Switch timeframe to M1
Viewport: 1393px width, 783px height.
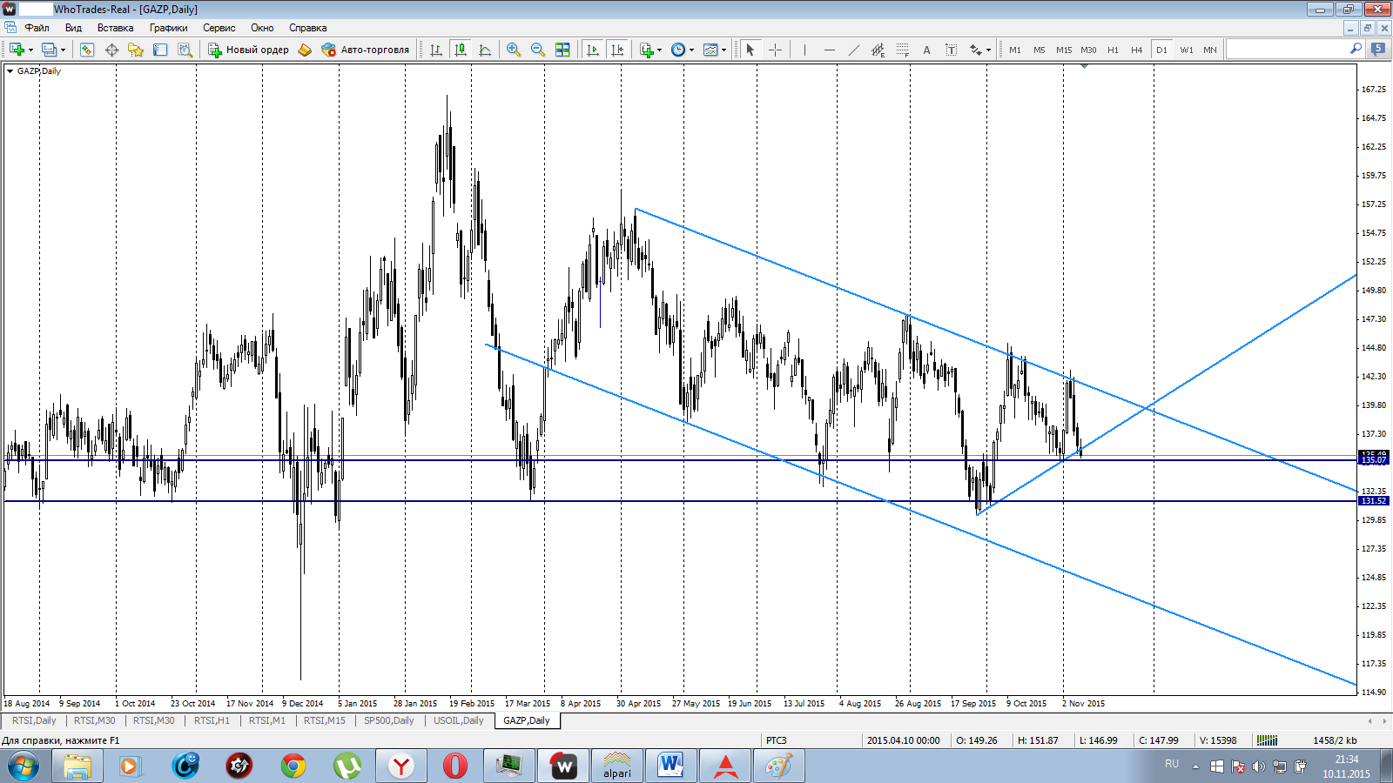point(1015,50)
